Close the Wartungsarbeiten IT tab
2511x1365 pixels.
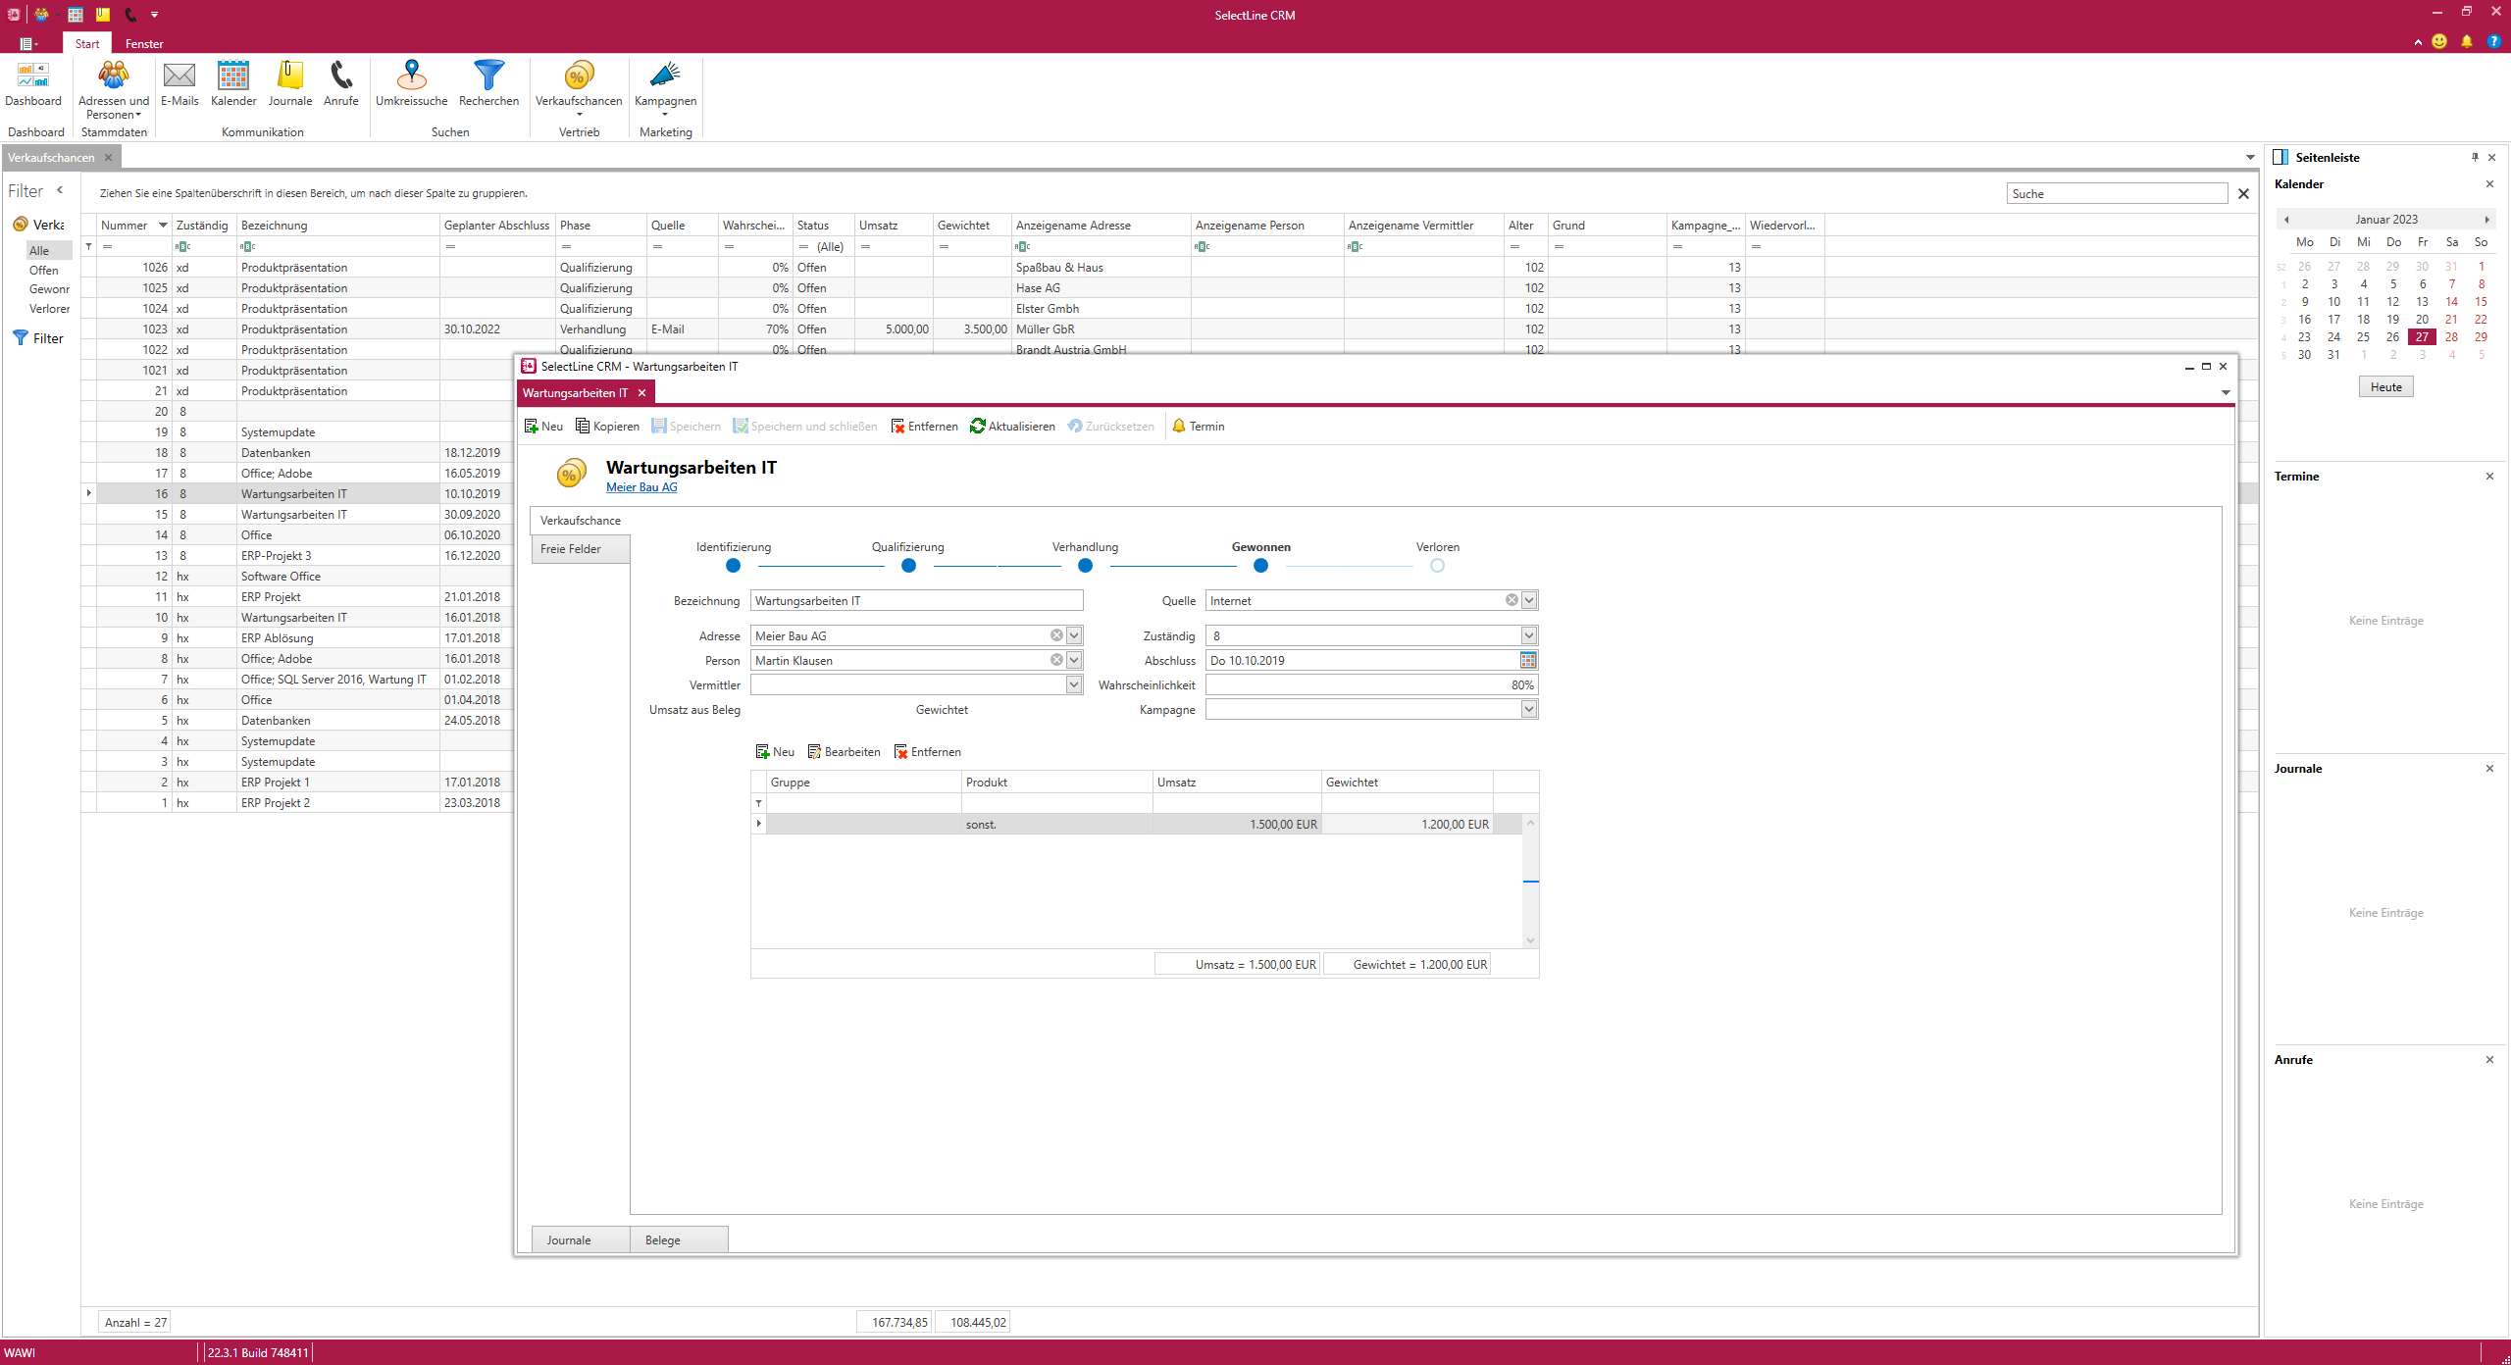coord(641,393)
